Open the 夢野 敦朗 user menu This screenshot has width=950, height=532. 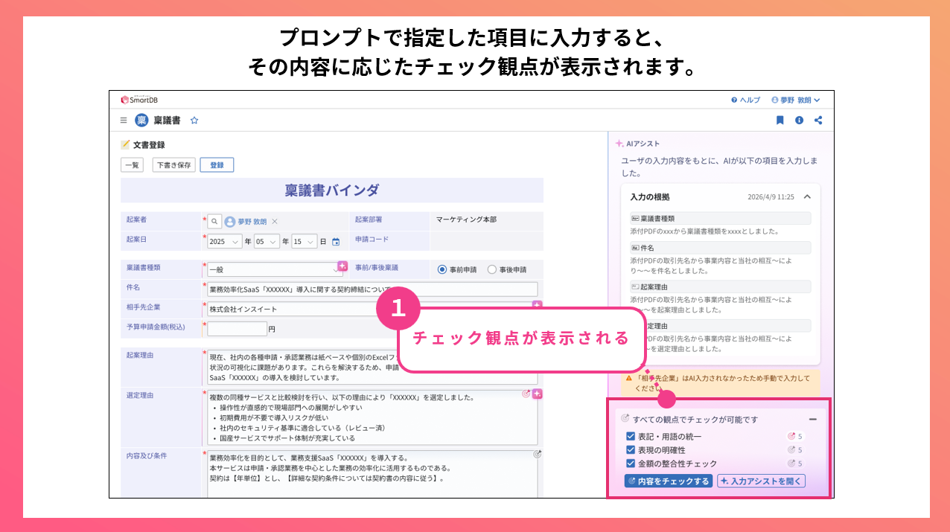[796, 100]
